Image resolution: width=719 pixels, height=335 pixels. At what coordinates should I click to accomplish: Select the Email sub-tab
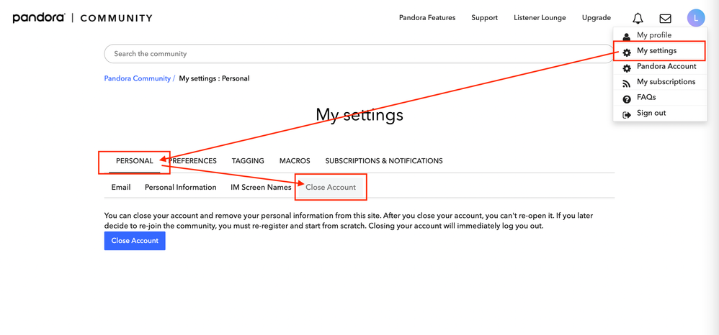(121, 188)
